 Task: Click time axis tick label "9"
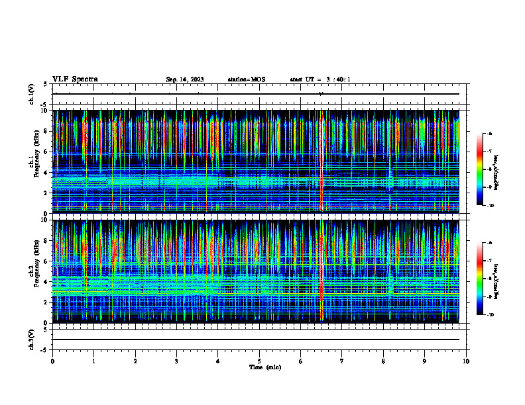coord(424,361)
